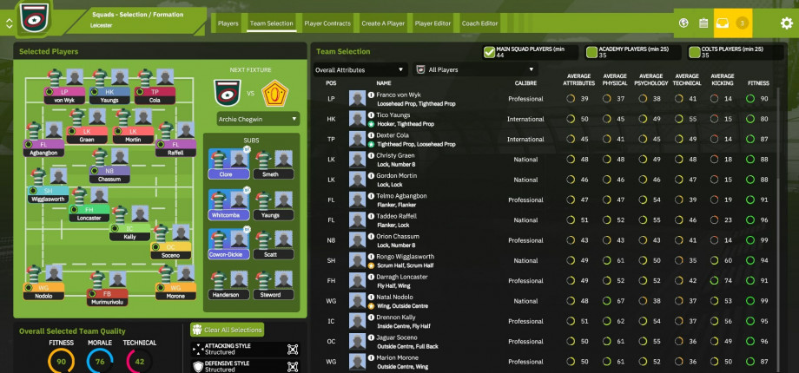Click green star icon under Dexter Cola
The height and width of the screenshot is (373, 799).
pos(372,145)
